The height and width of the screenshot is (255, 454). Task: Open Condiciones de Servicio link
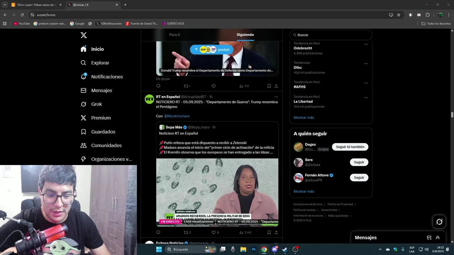(308, 204)
